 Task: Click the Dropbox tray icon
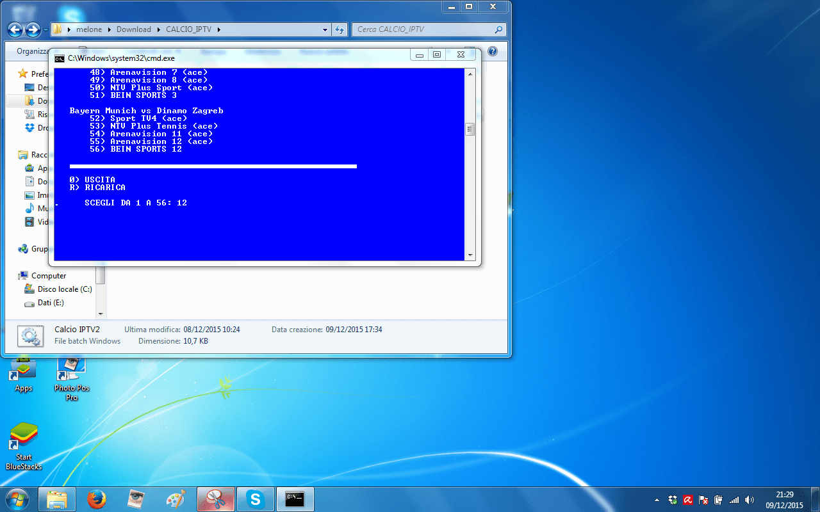click(673, 500)
